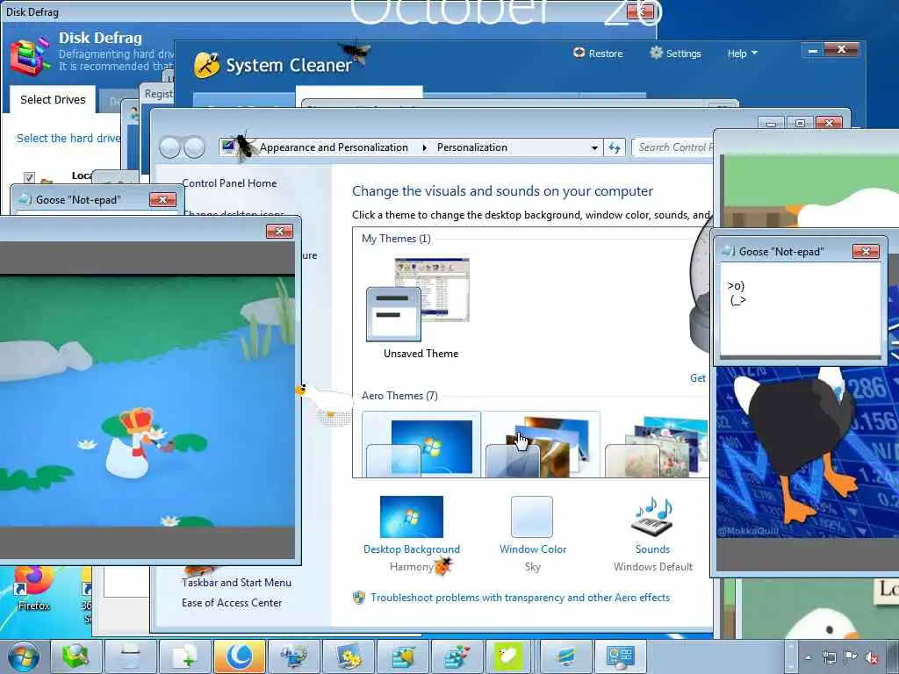The height and width of the screenshot is (674, 899).
Task: Expand the arrow after Appearance and Personalization breadcrumb
Action: coord(424,147)
